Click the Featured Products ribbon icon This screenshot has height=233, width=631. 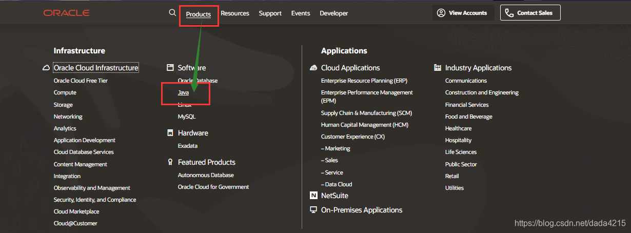coord(170,162)
